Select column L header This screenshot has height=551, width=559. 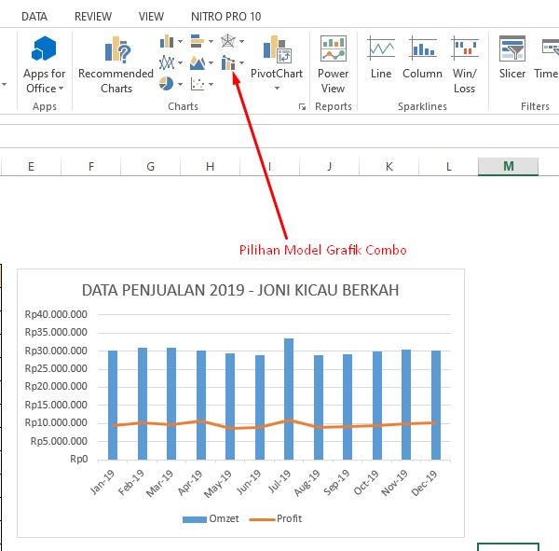[x=448, y=166]
